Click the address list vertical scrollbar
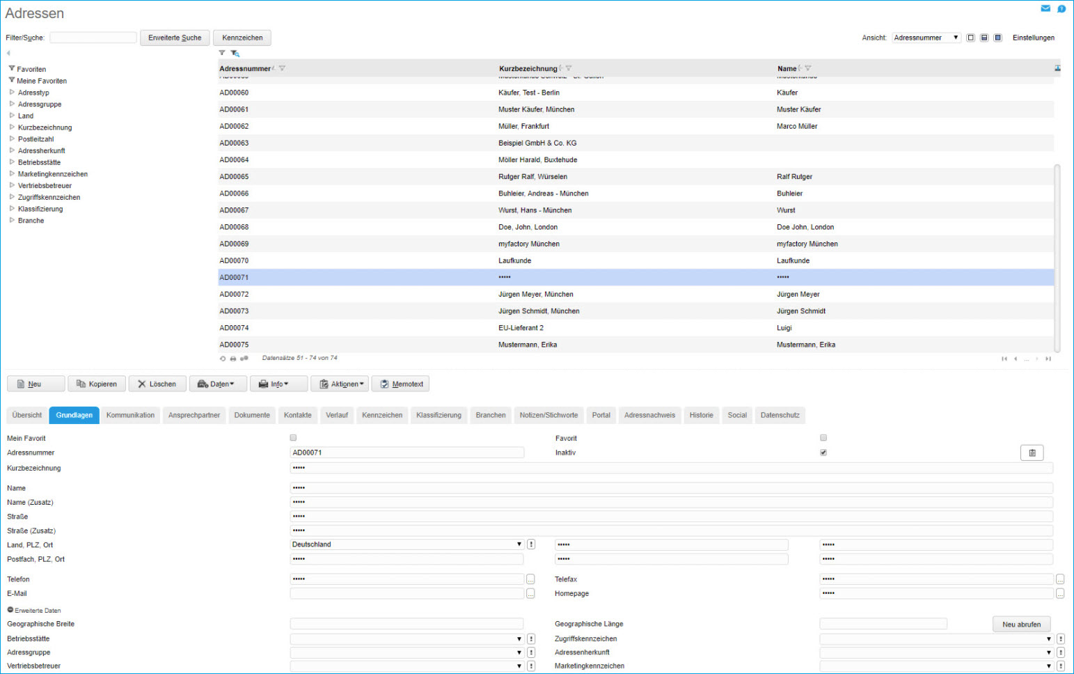The image size is (1074, 674). coord(1057,258)
